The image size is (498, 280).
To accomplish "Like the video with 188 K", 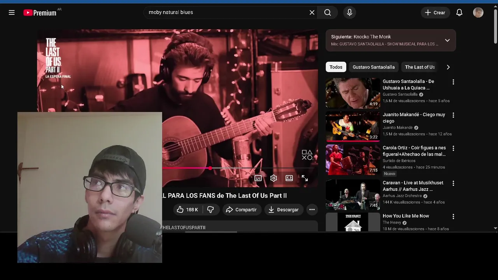I will point(188,210).
